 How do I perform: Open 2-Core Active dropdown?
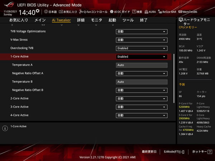coord(142,99)
